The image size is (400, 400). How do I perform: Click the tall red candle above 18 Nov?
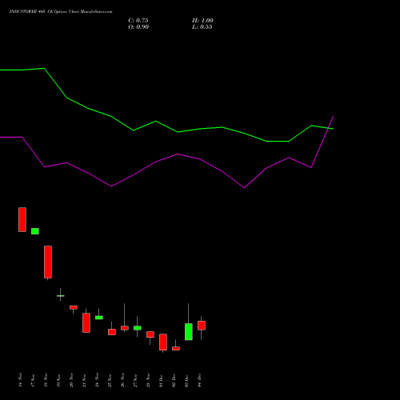(48, 262)
